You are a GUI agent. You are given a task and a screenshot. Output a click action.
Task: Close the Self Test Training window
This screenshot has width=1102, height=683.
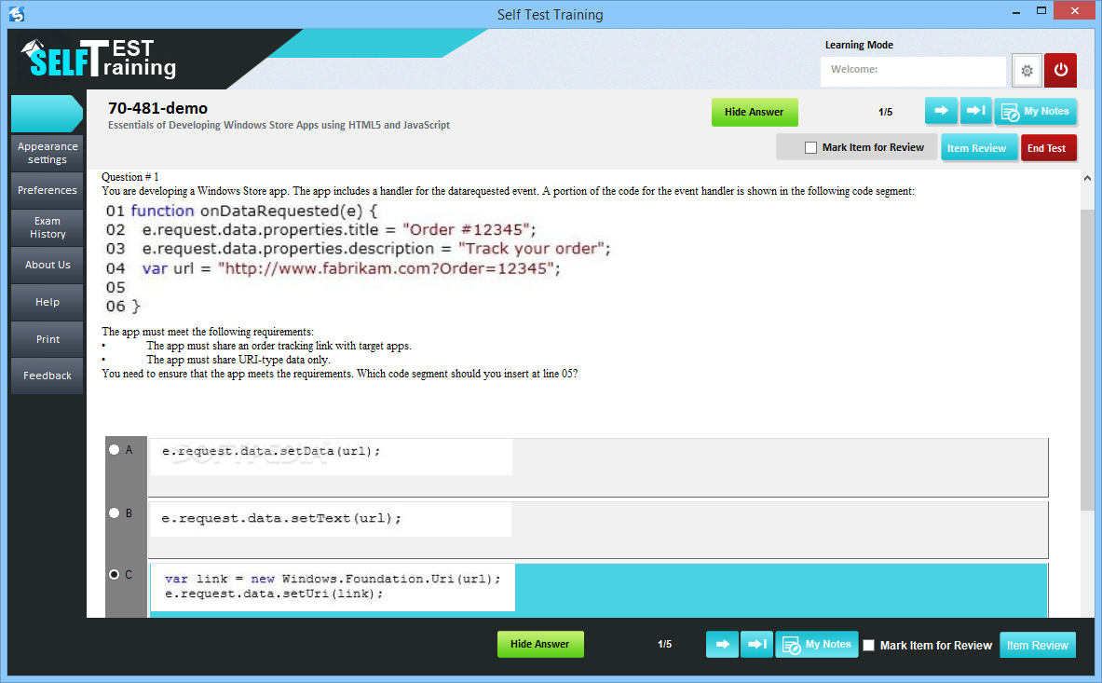[x=1075, y=11]
